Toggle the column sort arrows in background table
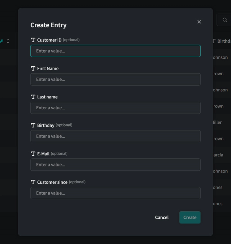This screenshot has width=231, height=244. tap(8, 41)
